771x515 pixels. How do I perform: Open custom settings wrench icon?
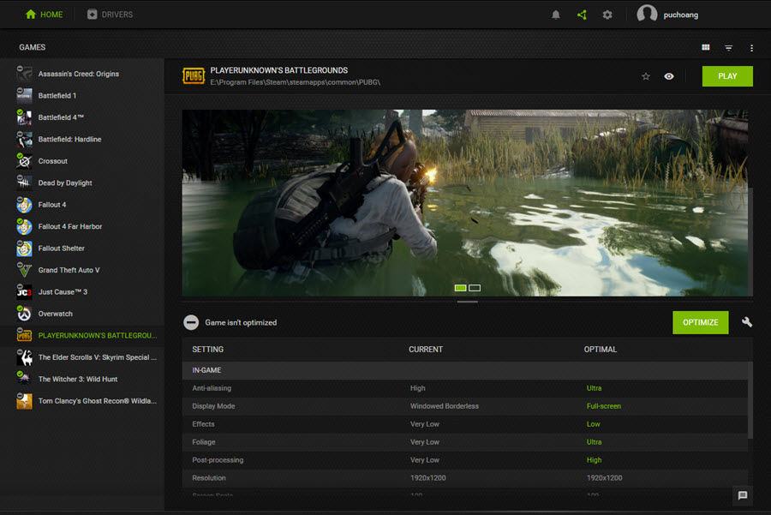click(x=747, y=322)
